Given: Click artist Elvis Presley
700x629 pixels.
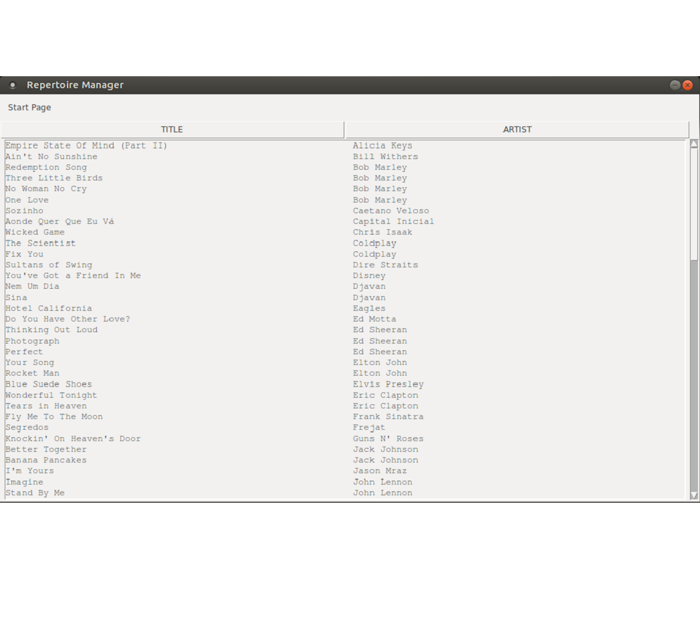Looking at the screenshot, I should click(x=388, y=384).
